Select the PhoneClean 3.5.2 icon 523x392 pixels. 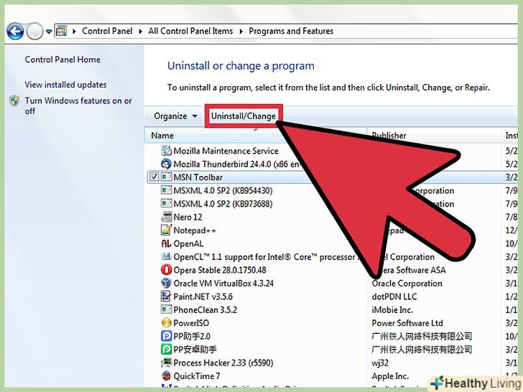166,309
